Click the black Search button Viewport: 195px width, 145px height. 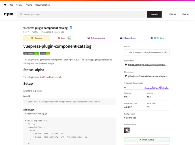(154, 14)
